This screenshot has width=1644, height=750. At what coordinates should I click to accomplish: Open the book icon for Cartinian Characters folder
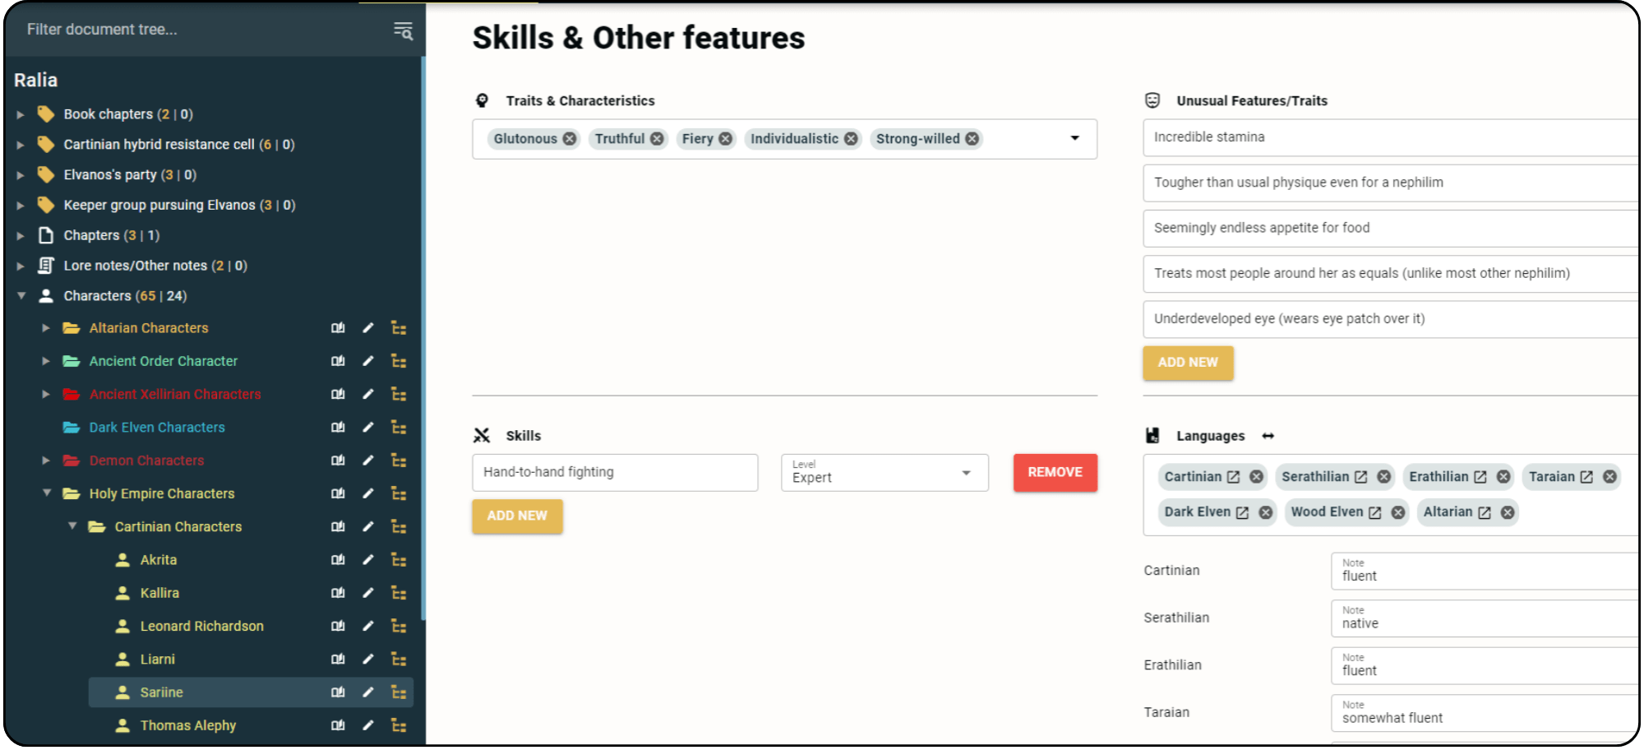338,526
